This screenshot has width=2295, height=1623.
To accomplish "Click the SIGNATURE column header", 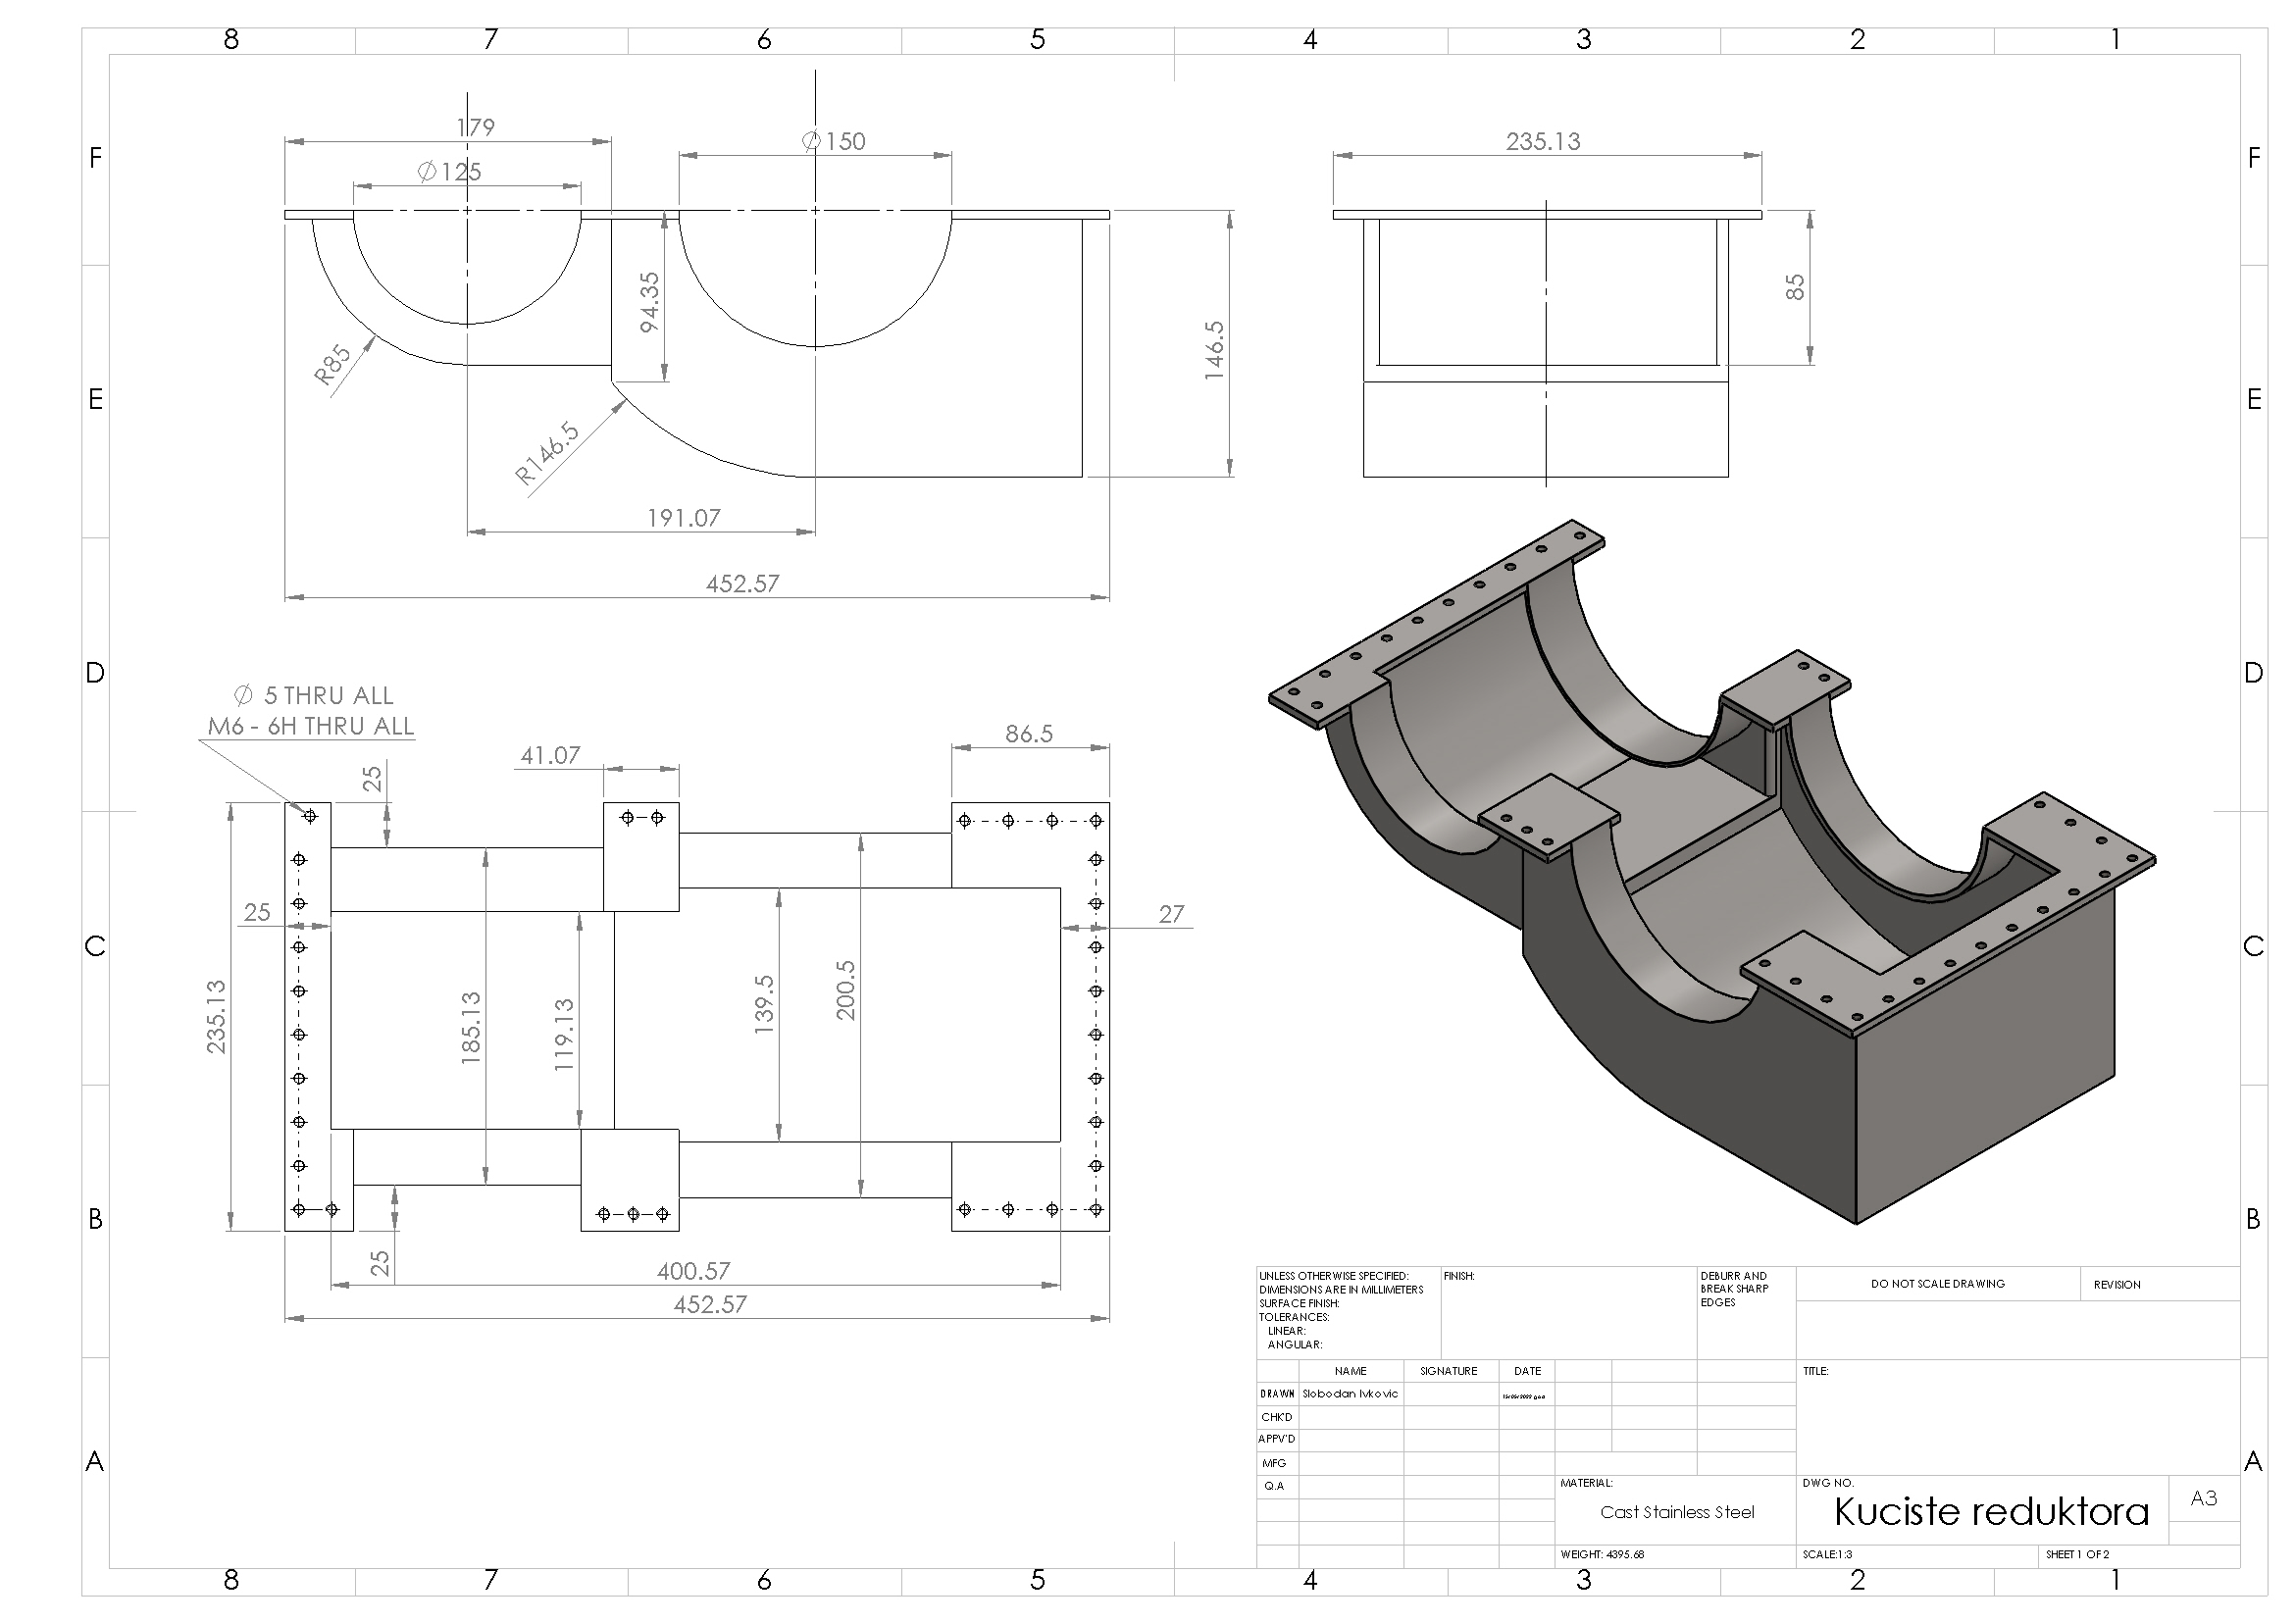I will (x=1449, y=1371).
